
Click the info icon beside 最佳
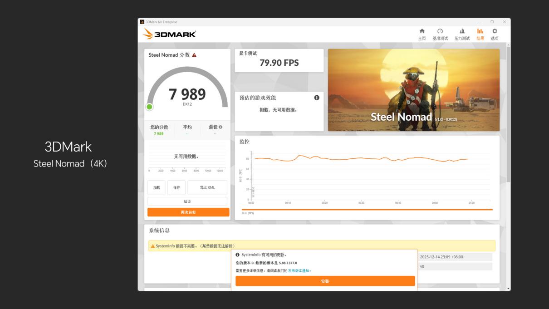[x=221, y=127]
